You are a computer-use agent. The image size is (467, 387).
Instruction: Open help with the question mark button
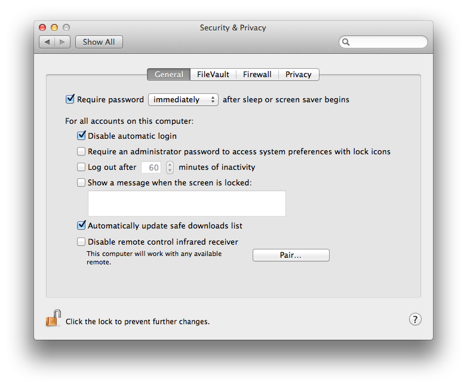[415, 319]
